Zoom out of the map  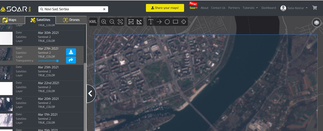112,22
